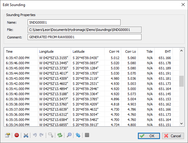Click the magnifier zoom icon
The width and height of the screenshot is (188, 143).
click(69, 135)
